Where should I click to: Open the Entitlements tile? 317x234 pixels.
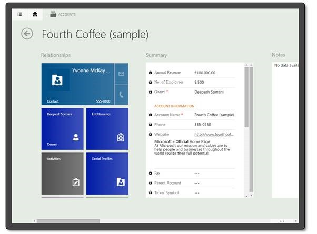107,129
